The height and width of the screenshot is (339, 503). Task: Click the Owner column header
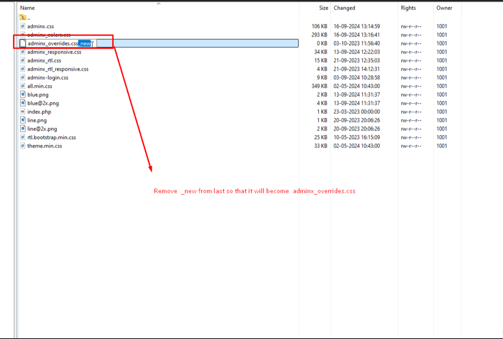[444, 8]
